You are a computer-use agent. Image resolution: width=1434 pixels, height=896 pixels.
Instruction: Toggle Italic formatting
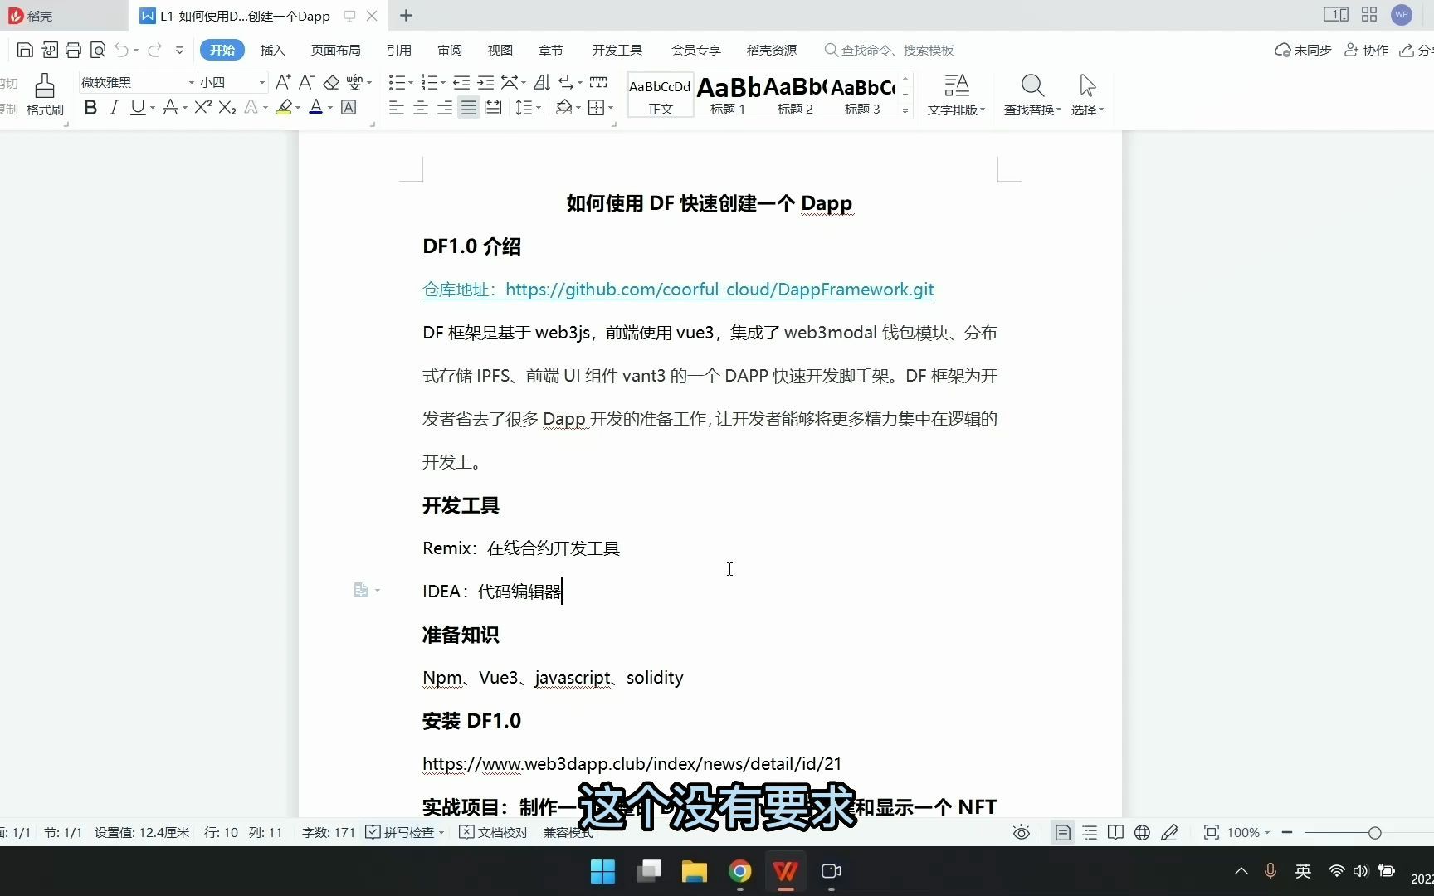[115, 107]
